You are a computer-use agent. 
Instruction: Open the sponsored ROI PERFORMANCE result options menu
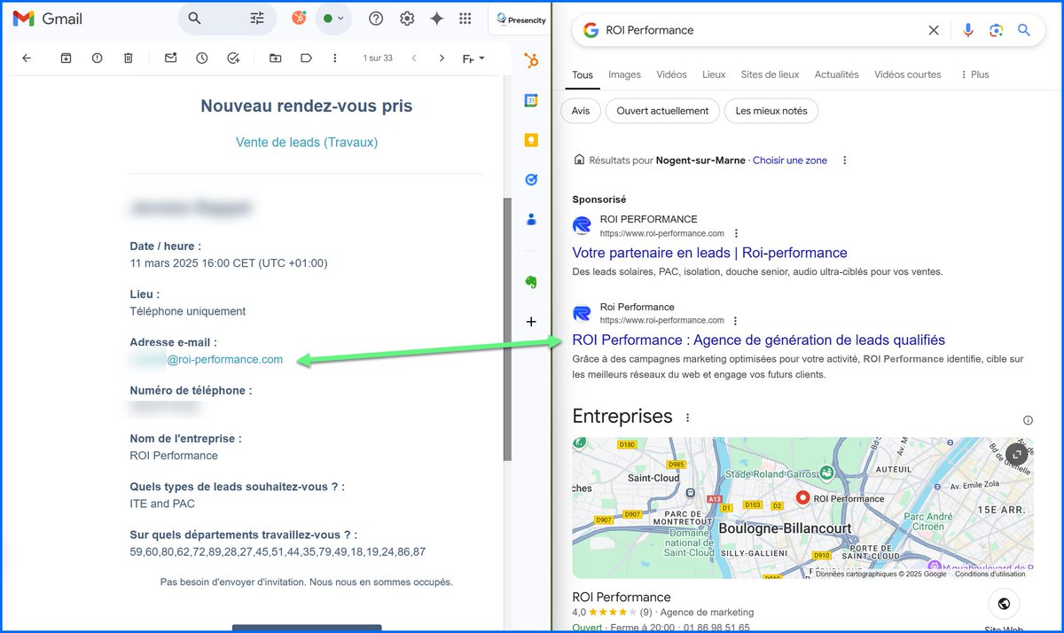point(736,233)
